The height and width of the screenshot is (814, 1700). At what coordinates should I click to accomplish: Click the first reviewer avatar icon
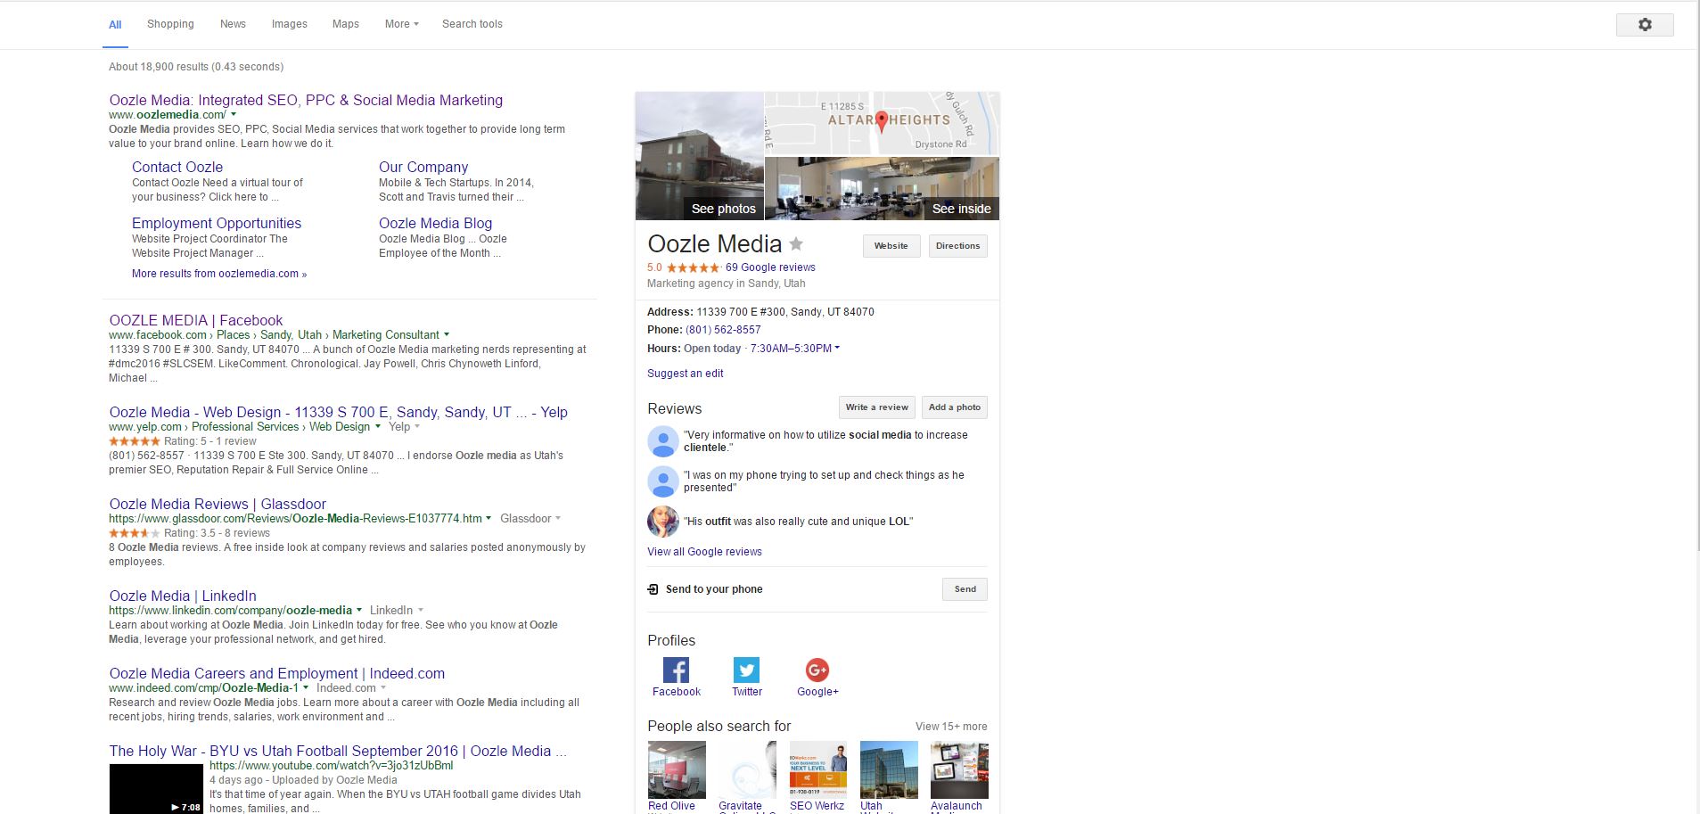pos(662,441)
